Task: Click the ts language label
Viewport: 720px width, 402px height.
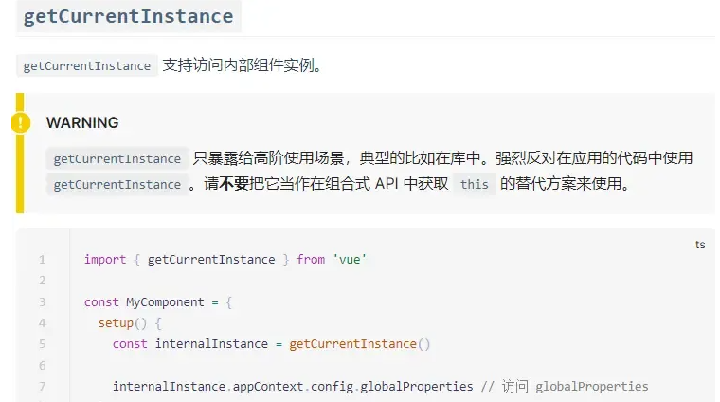Action: (x=700, y=245)
